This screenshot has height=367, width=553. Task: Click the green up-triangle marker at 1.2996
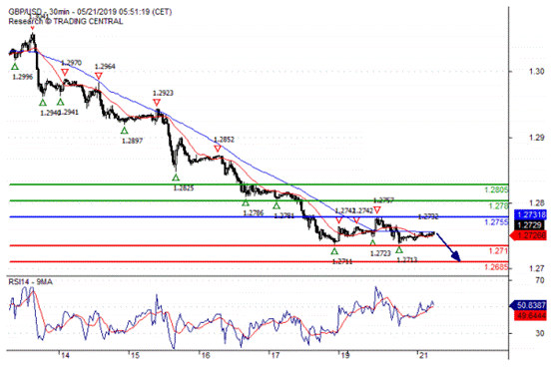pyautogui.click(x=14, y=67)
